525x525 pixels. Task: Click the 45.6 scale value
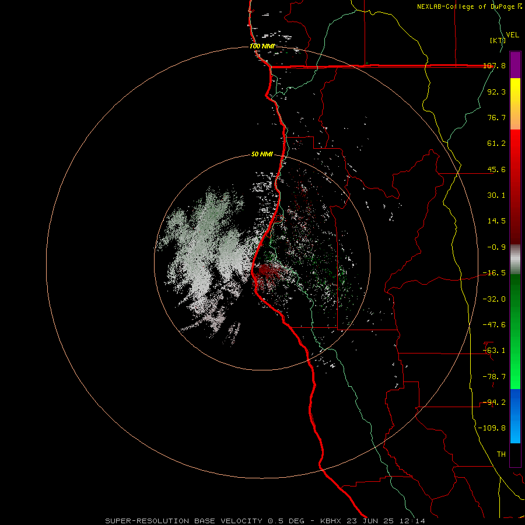(x=496, y=169)
